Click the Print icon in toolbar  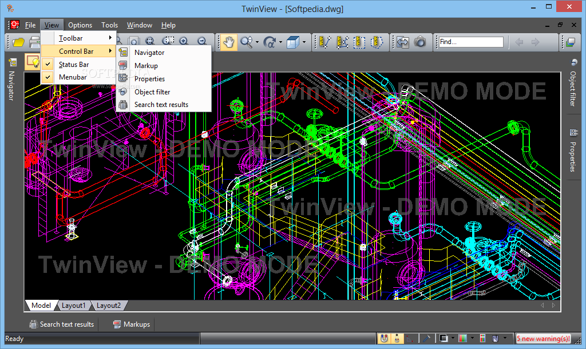tap(35, 42)
